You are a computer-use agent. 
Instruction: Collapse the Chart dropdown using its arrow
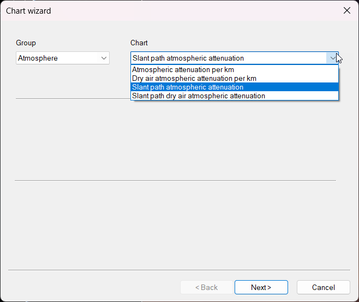(x=332, y=58)
